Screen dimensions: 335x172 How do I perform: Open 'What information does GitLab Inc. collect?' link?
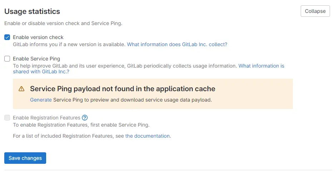[177, 44]
